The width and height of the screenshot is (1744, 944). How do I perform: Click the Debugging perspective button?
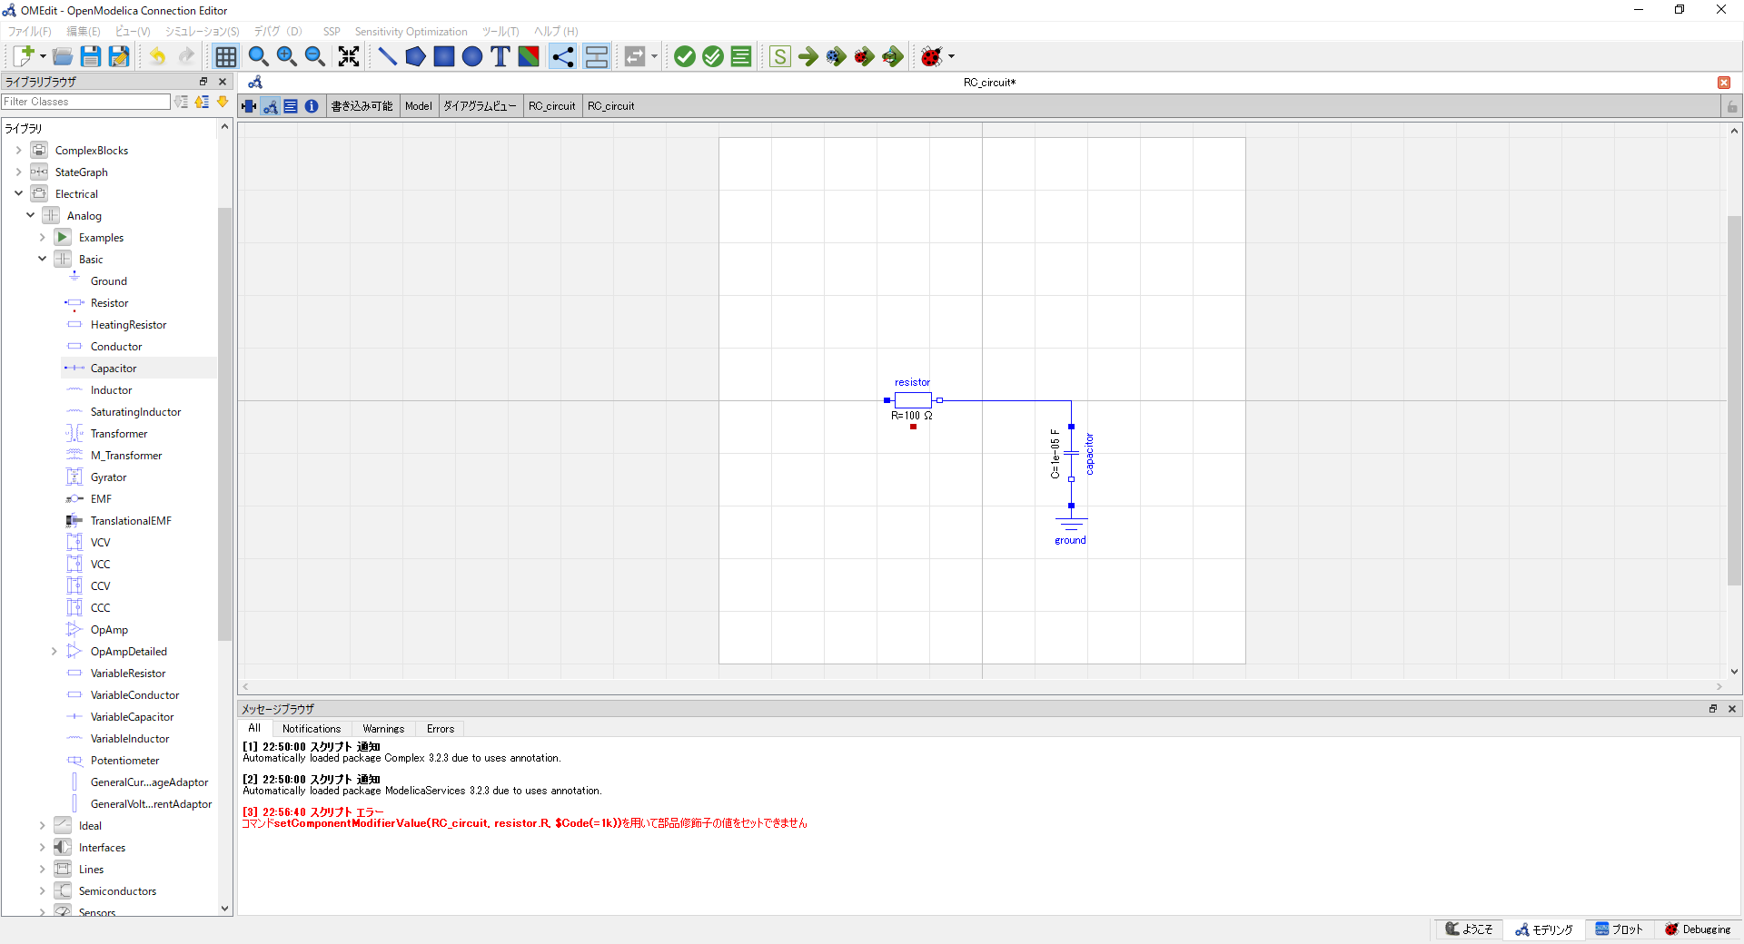click(1697, 929)
